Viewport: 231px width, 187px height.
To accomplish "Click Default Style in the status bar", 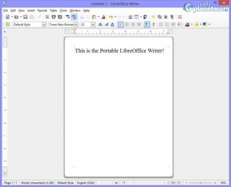I will [65, 183].
